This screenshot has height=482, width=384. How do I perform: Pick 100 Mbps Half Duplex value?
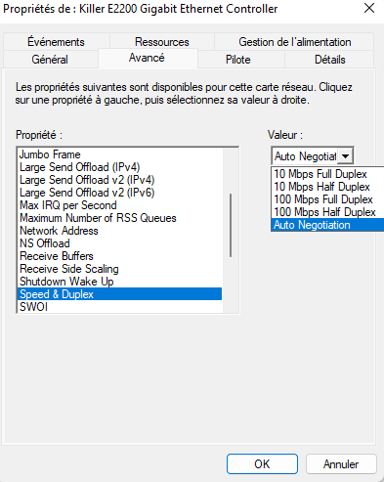[x=327, y=212]
